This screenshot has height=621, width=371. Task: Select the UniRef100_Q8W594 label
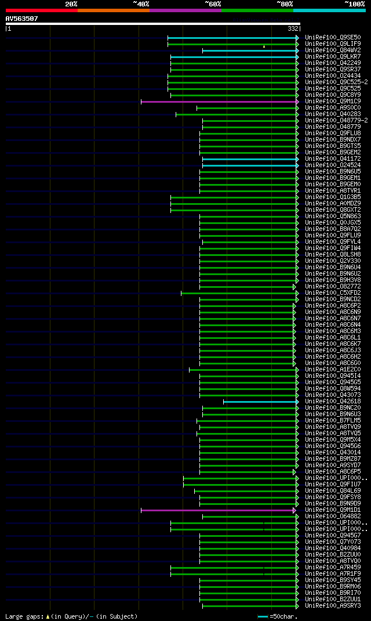click(333, 389)
